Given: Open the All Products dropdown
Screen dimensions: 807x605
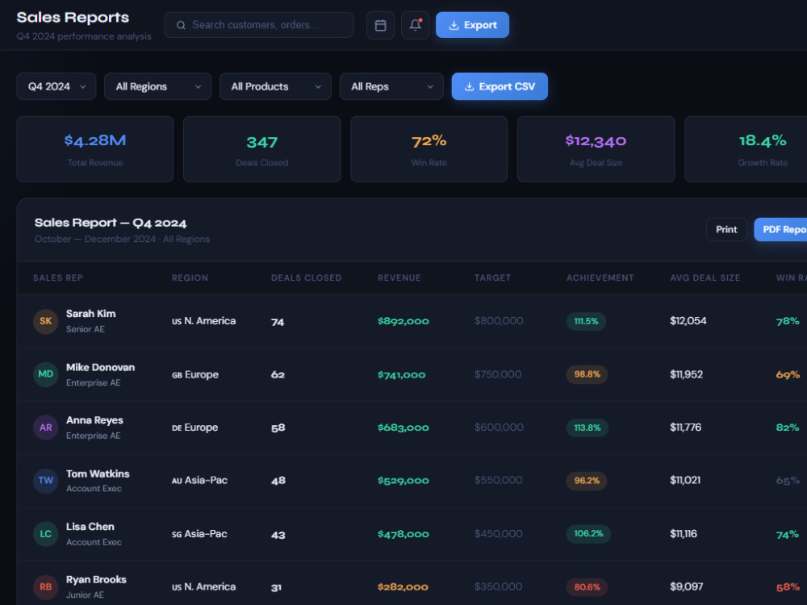Looking at the screenshot, I should (x=275, y=86).
